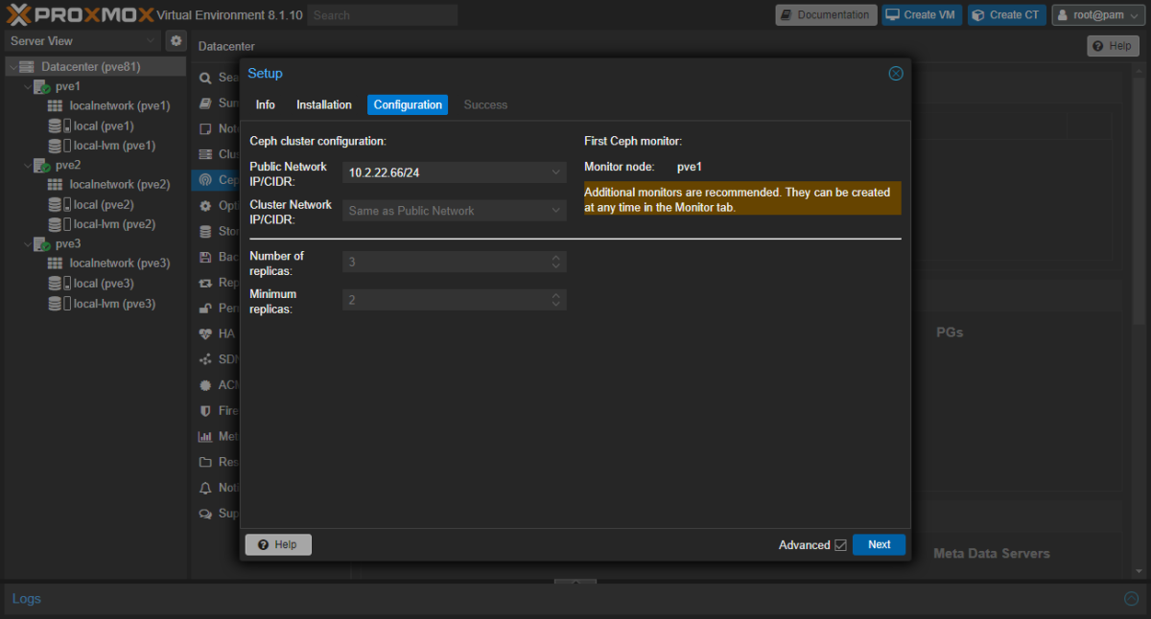Click the Options gear icon in sidebar
Viewport: 1151px width, 619px height.
(x=205, y=205)
